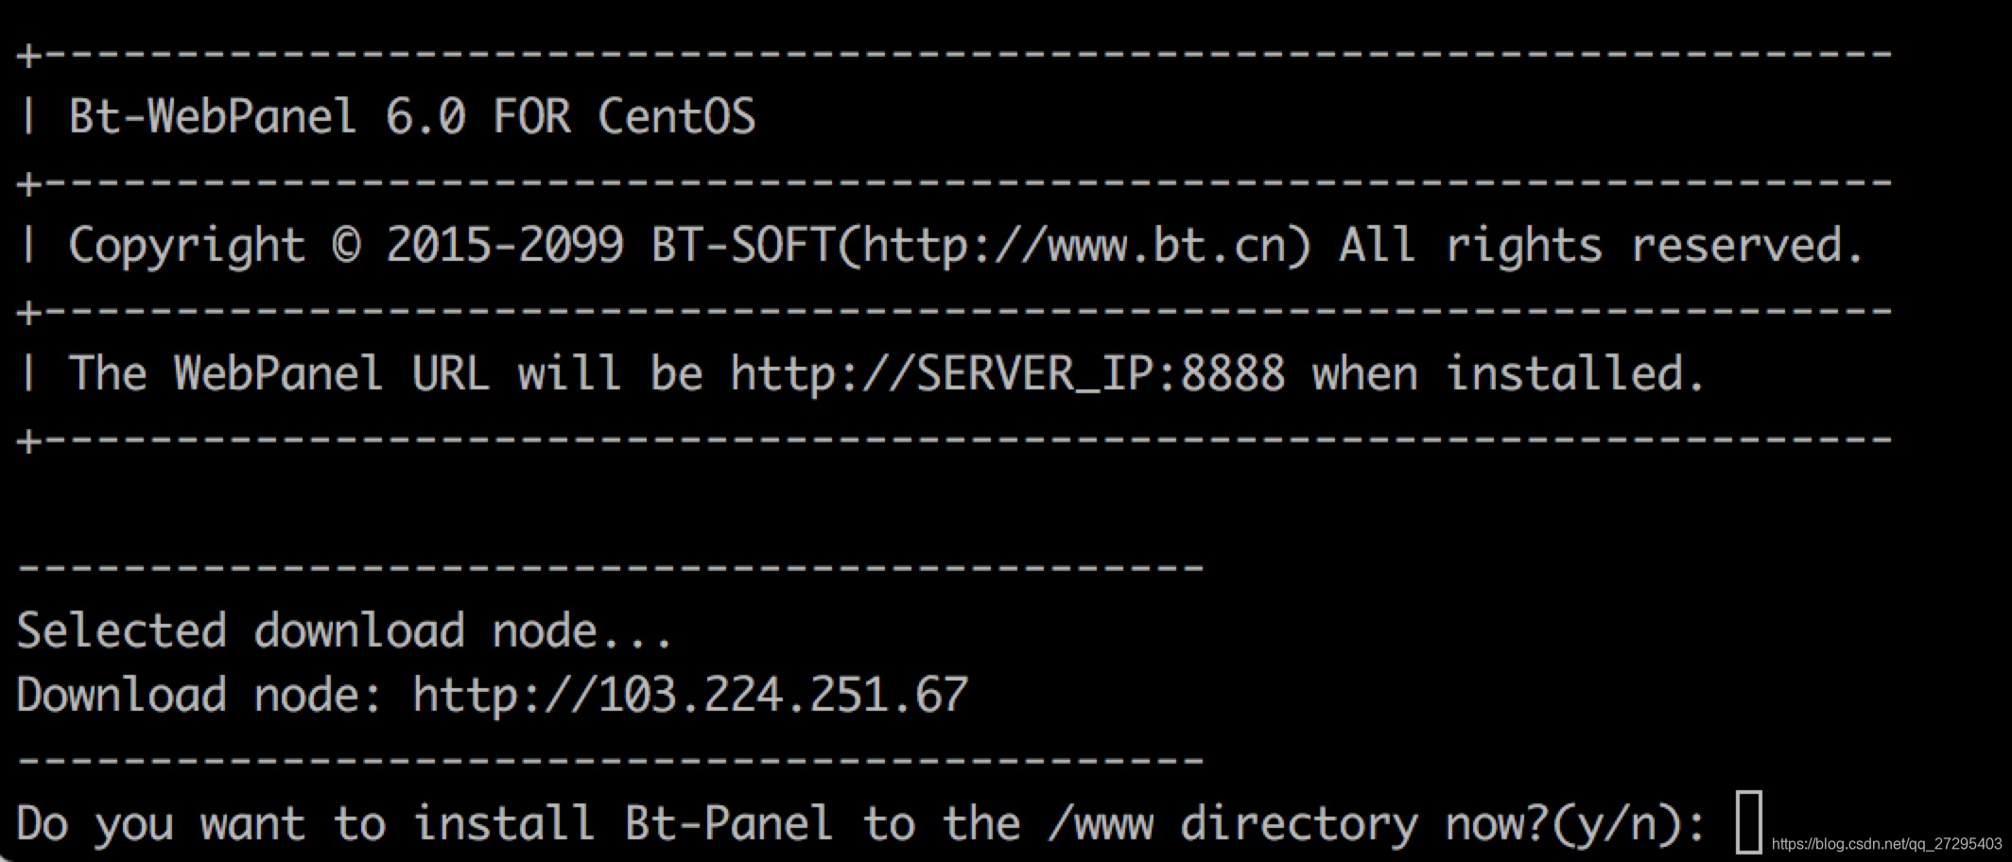Click the "when installed." text
This screenshot has height=862, width=2012.
(1509, 373)
